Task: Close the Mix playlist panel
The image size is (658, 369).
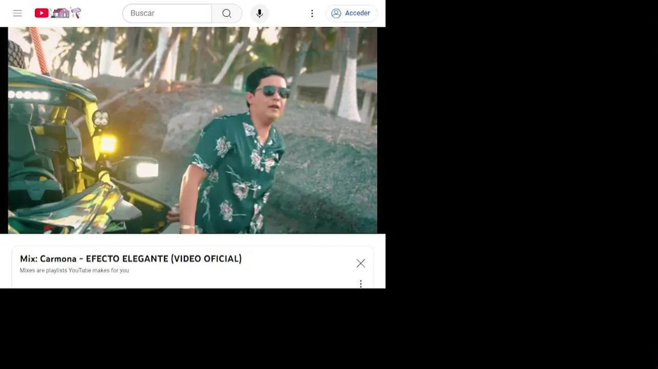Action: (x=361, y=263)
